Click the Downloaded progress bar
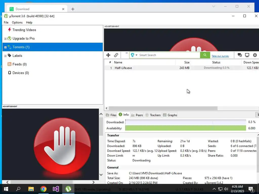 (185, 122)
